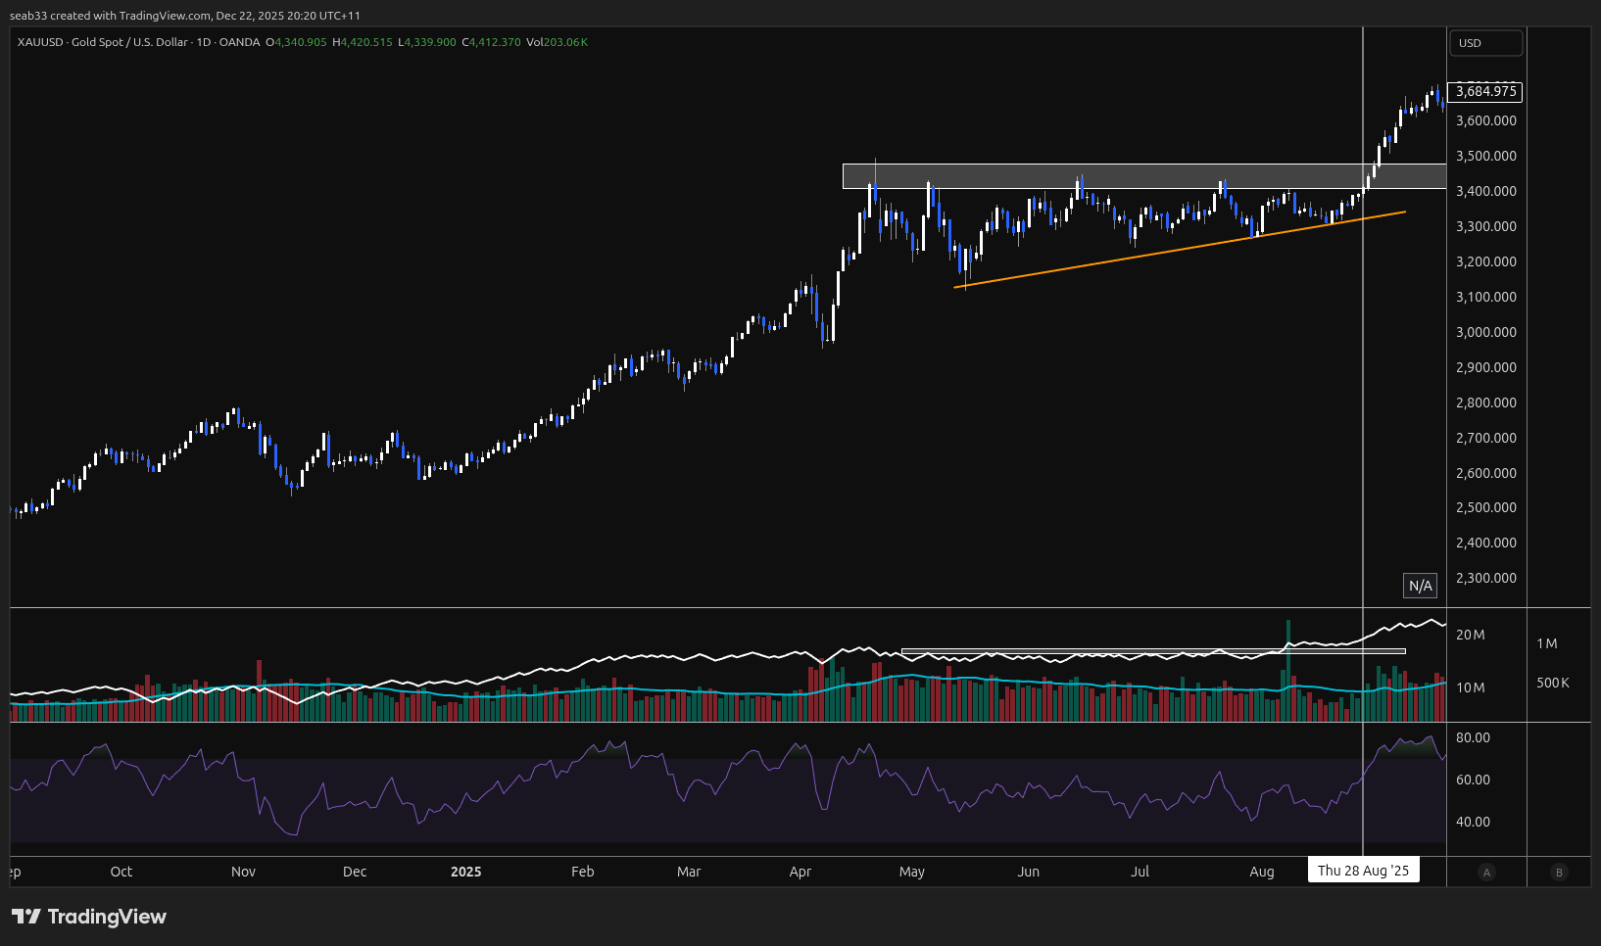Click the circular A scale button
The image size is (1601, 946).
point(1486,873)
